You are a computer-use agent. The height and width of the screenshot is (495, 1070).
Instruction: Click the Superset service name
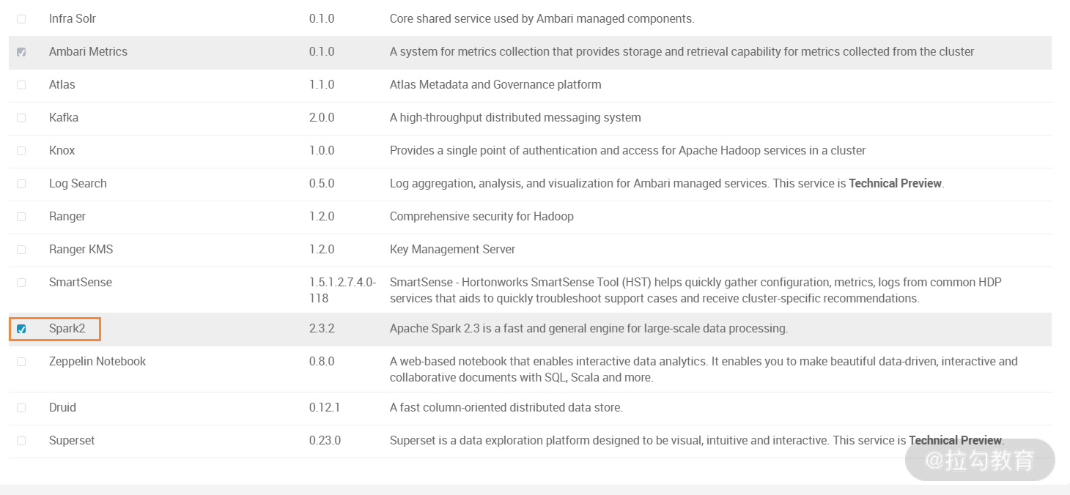(72, 441)
